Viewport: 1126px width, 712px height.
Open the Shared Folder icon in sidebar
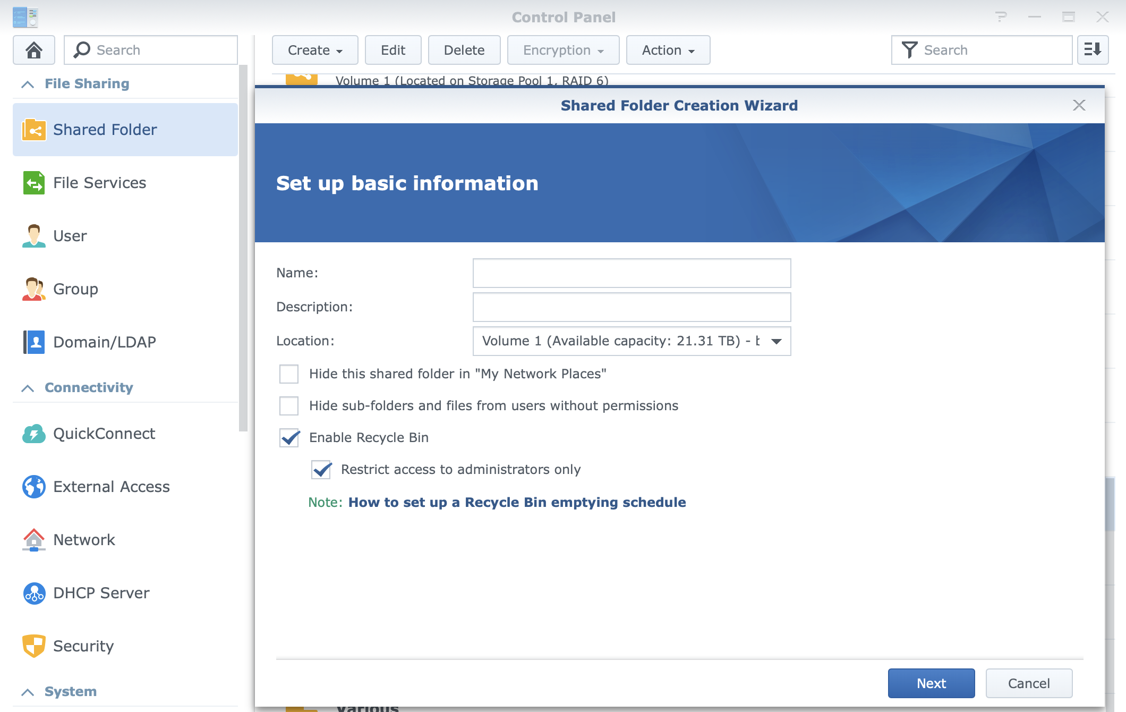(34, 130)
